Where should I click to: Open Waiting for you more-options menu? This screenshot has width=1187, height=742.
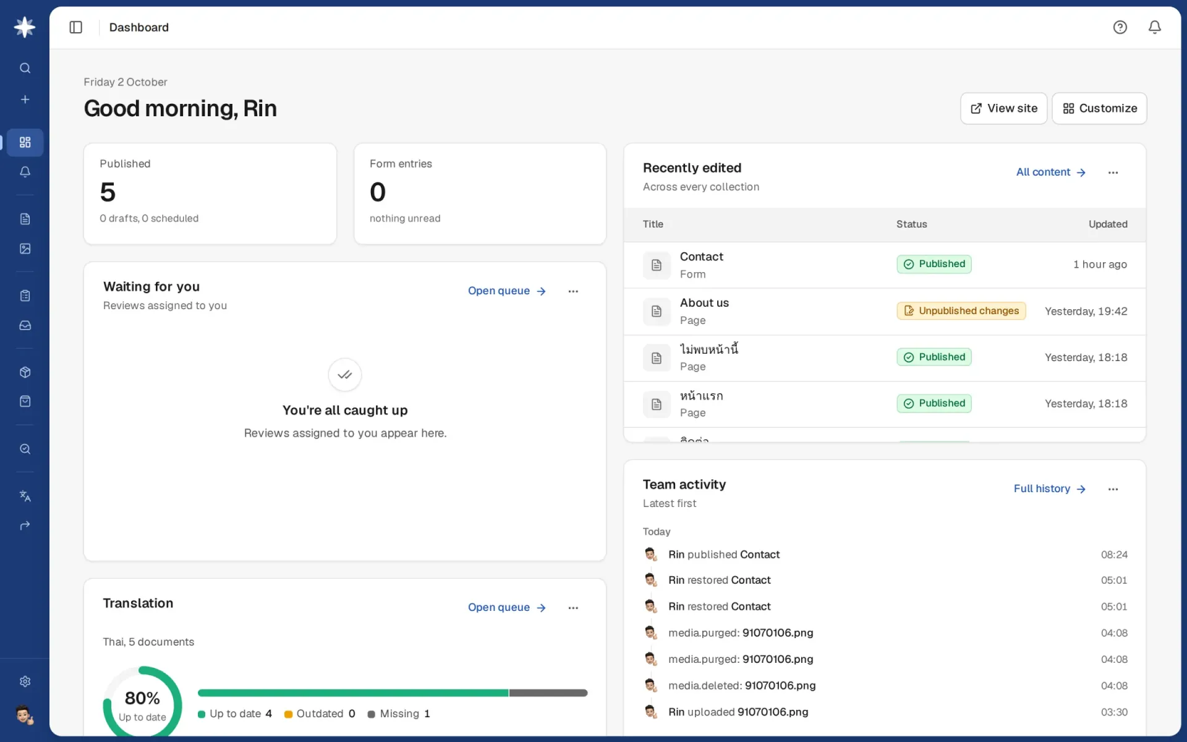573,291
